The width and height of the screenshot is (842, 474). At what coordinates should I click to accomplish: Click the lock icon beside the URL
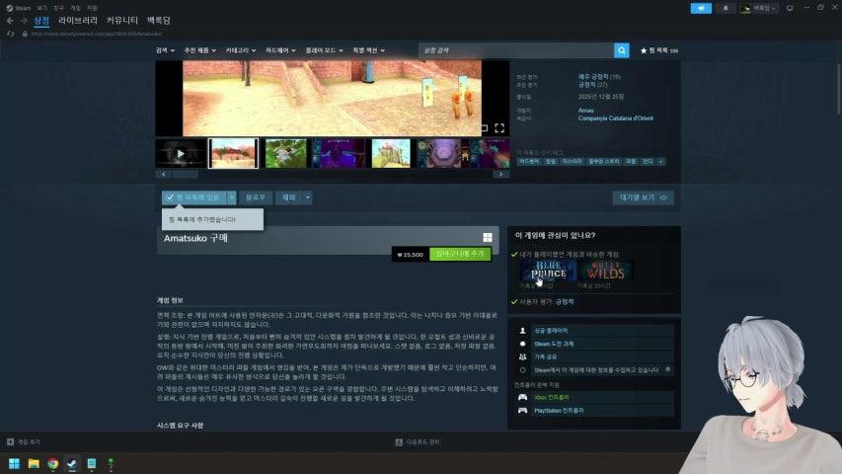click(x=25, y=34)
